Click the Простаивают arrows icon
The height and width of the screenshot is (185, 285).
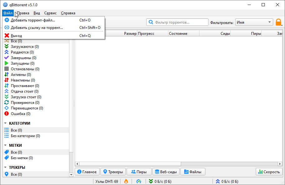click(x=7, y=86)
